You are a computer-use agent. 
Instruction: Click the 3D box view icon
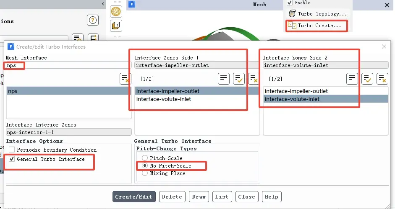click(x=116, y=26)
